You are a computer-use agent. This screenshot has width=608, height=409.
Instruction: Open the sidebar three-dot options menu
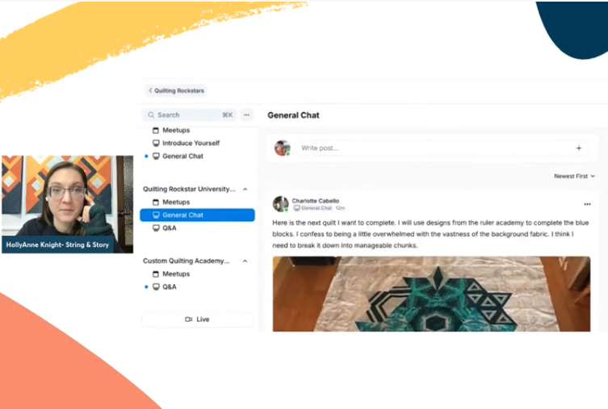(246, 115)
